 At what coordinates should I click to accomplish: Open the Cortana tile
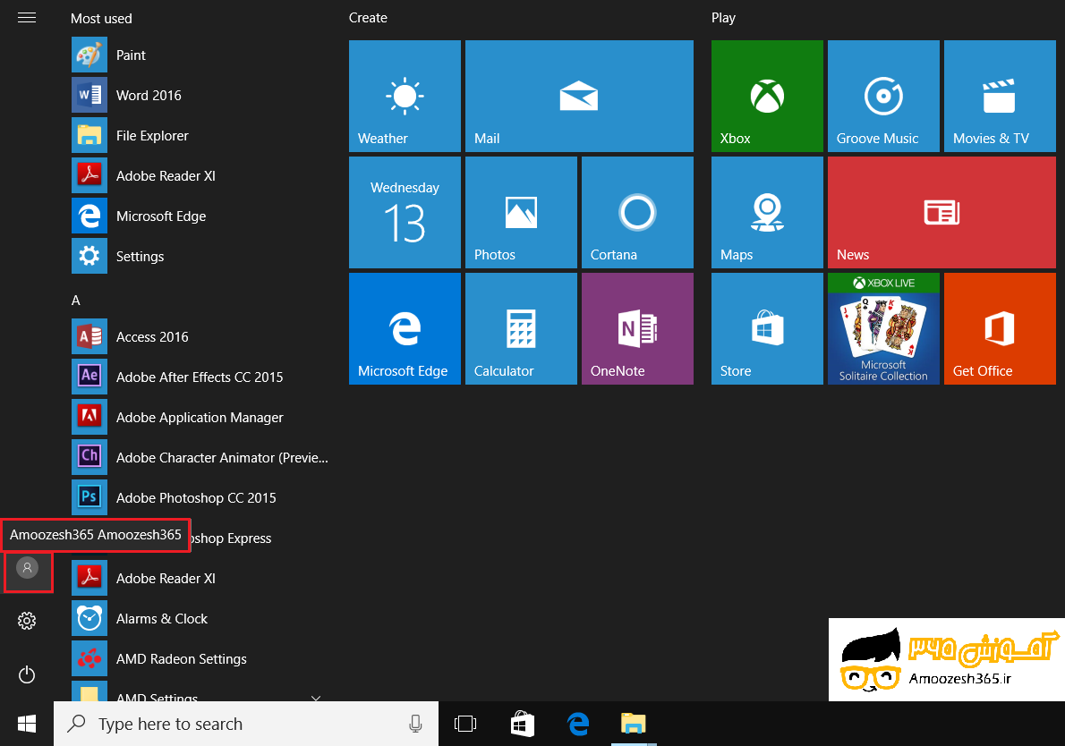coord(637,213)
